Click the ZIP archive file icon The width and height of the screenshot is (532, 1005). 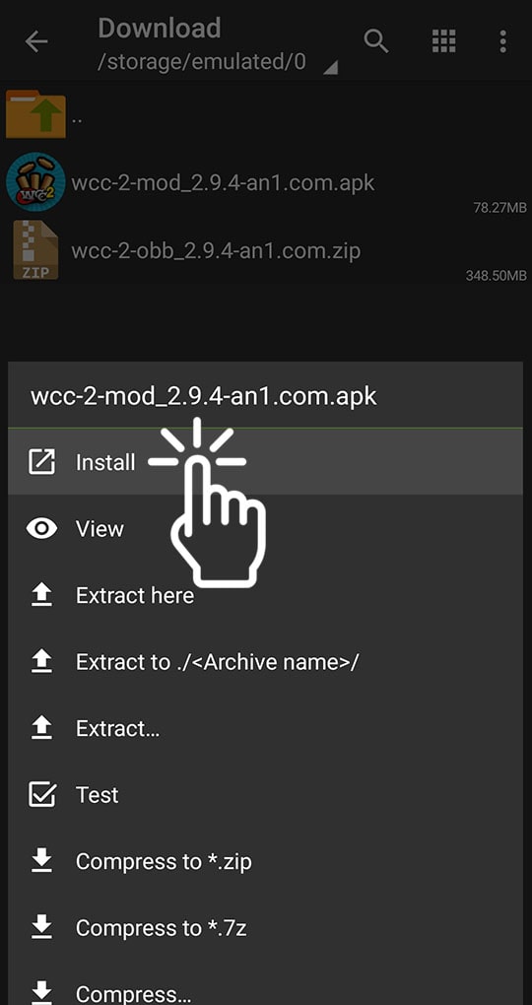(x=35, y=250)
